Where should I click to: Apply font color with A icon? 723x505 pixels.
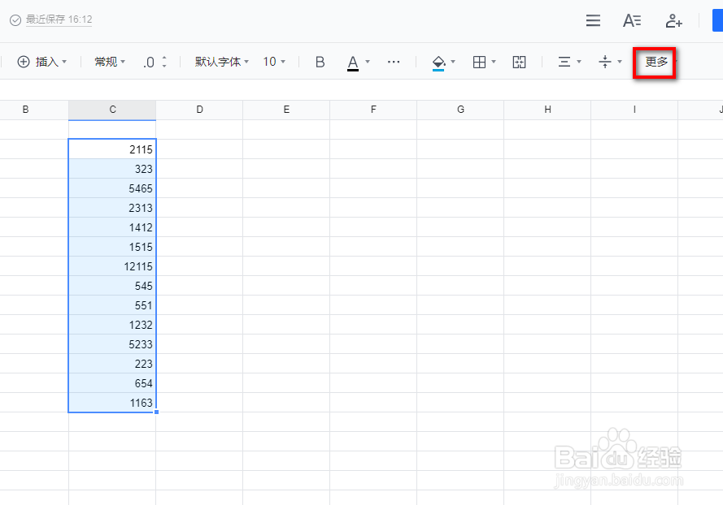353,63
